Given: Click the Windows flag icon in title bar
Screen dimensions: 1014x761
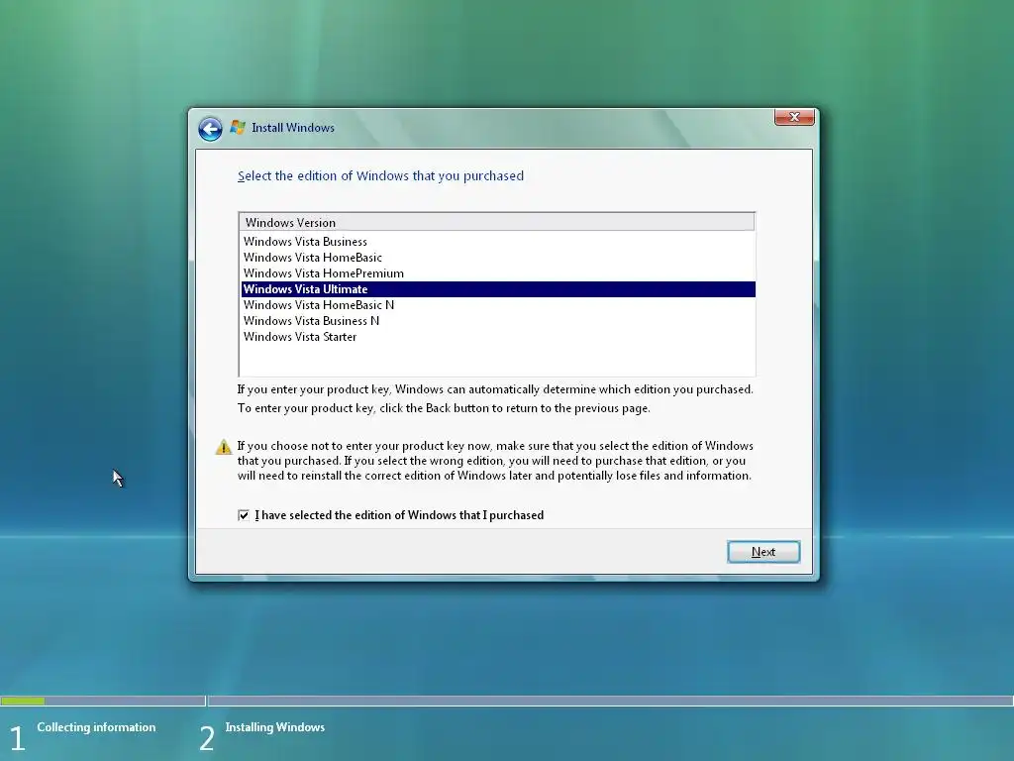Looking at the screenshot, I should point(238,128).
